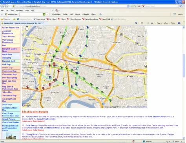The image size is (186, 143).
Task: Open the Italian Restaurants sidebar link
Action: click(x=11, y=28)
